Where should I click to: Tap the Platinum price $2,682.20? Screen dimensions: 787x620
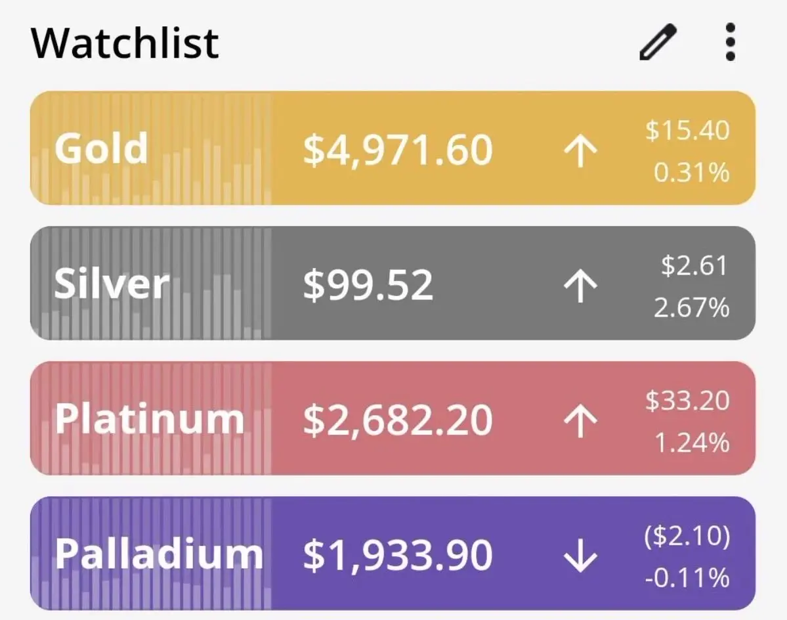(x=397, y=420)
